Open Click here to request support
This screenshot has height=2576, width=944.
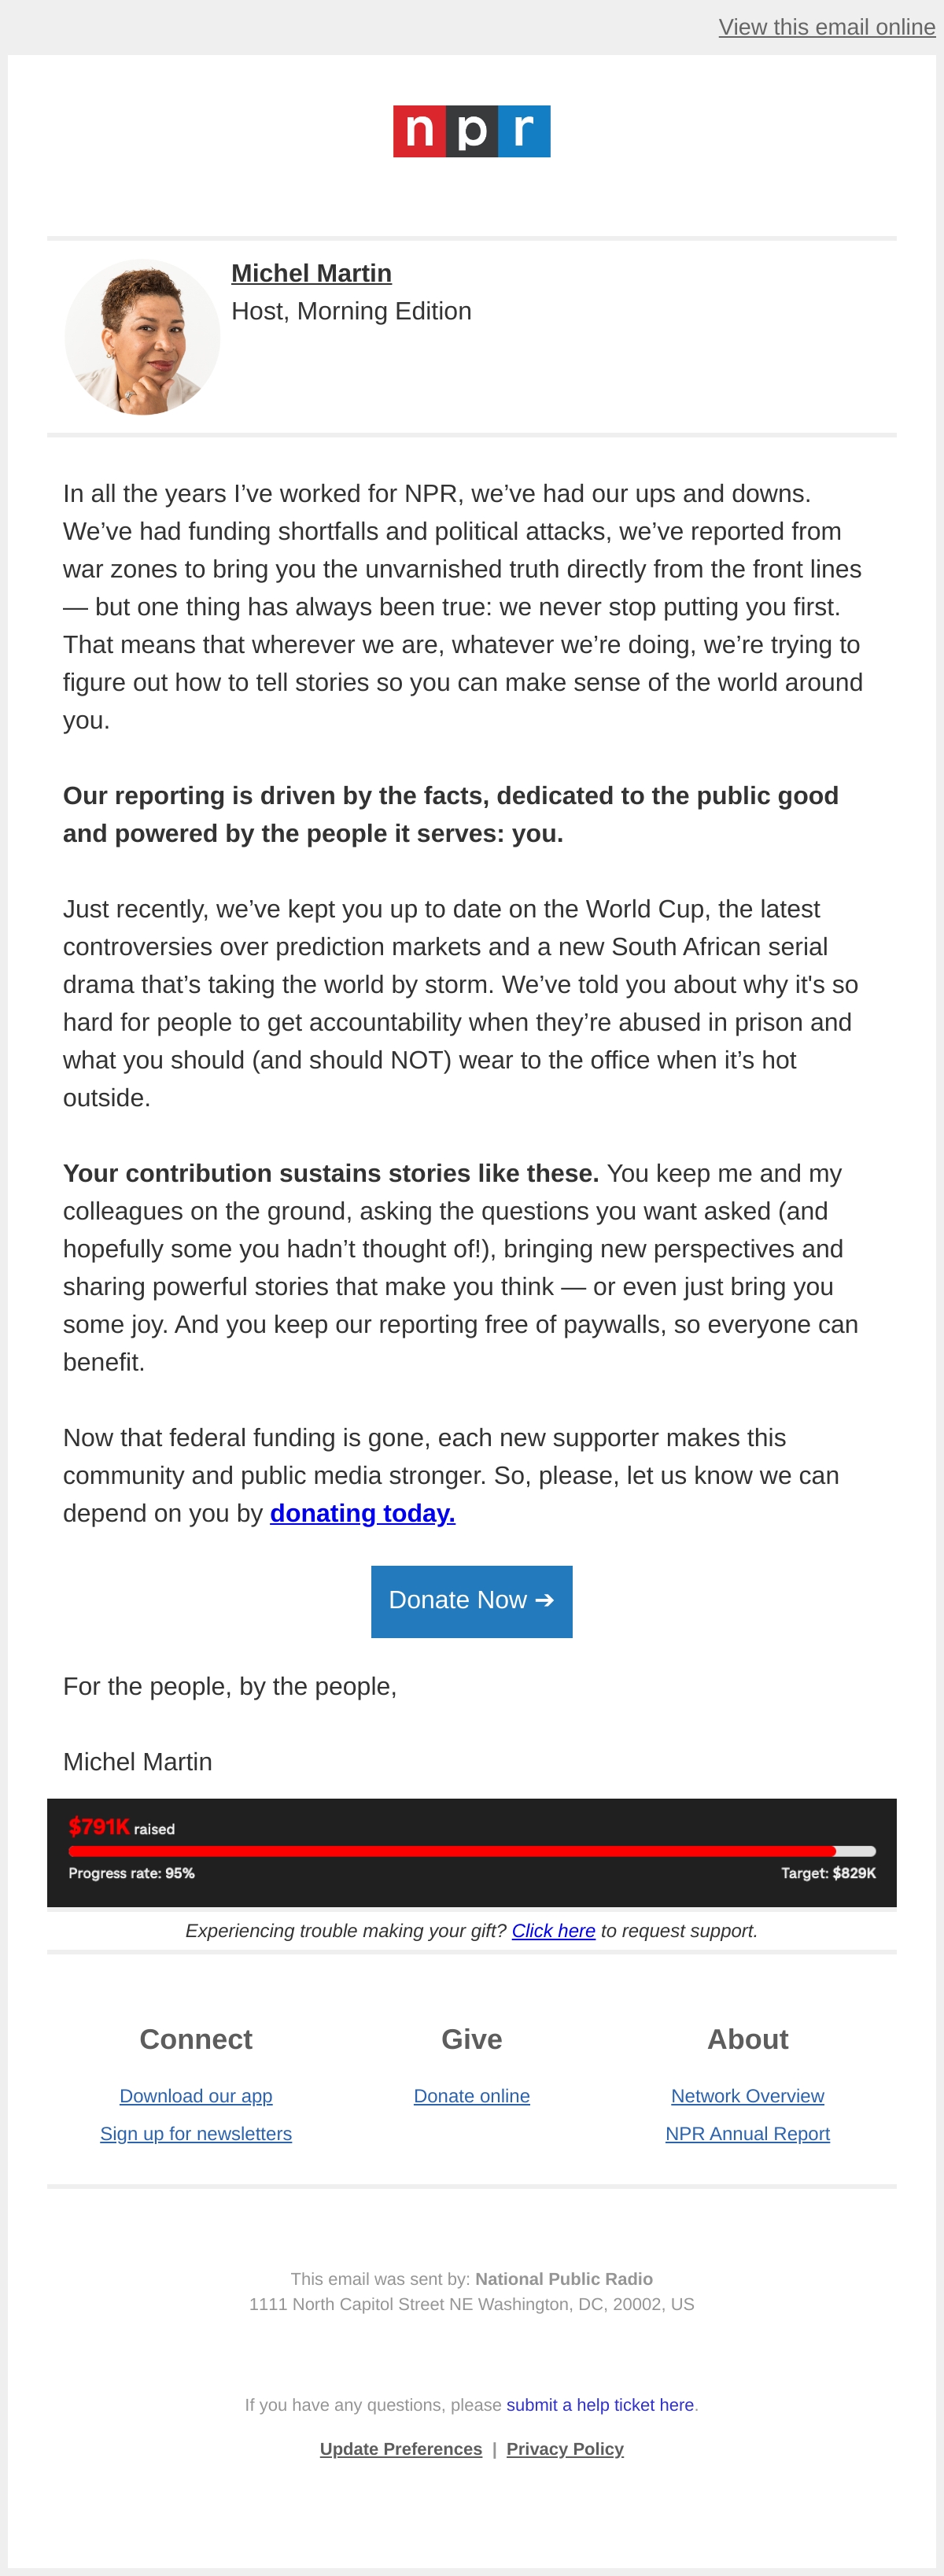(553, 1930)
